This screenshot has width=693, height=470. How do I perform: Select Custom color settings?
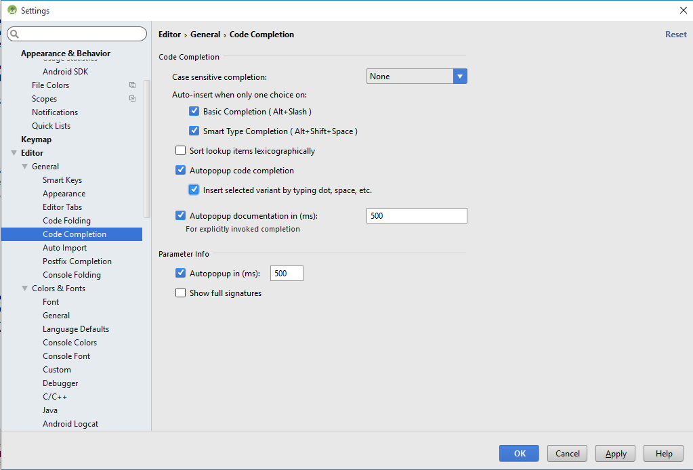click(57, 370)
